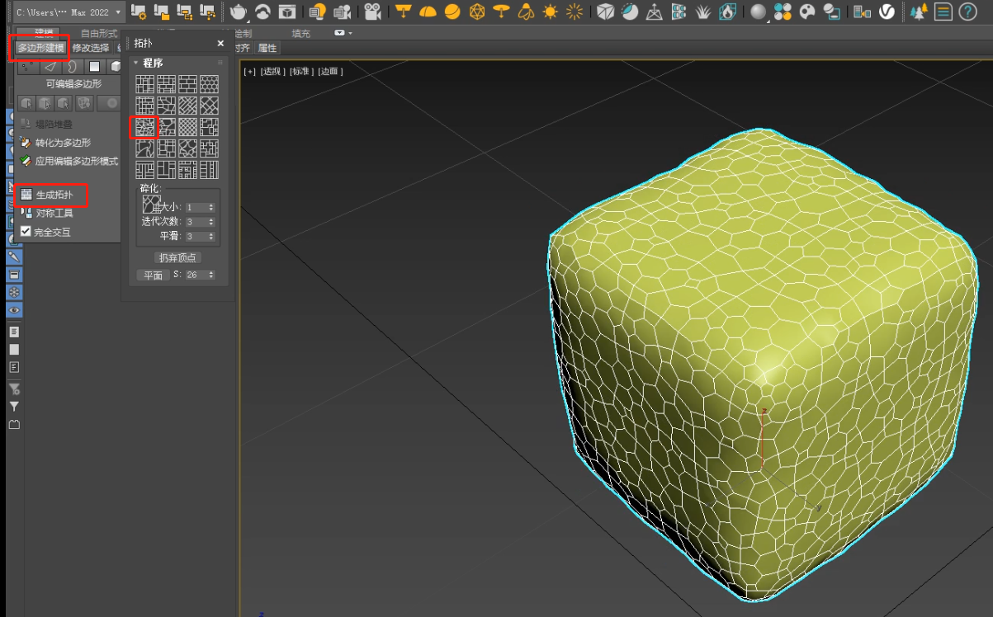Click the 迭代次数 value field
Image resolution: width=993 pixels, height=617 pixels.
[196, 222]
